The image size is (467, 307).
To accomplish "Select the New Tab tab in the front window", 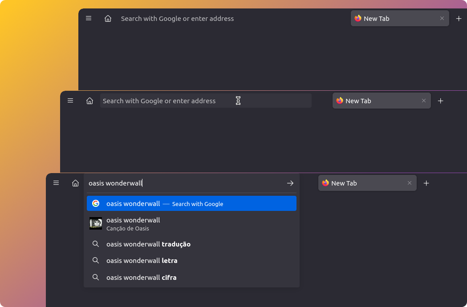I will click(367, 183).
